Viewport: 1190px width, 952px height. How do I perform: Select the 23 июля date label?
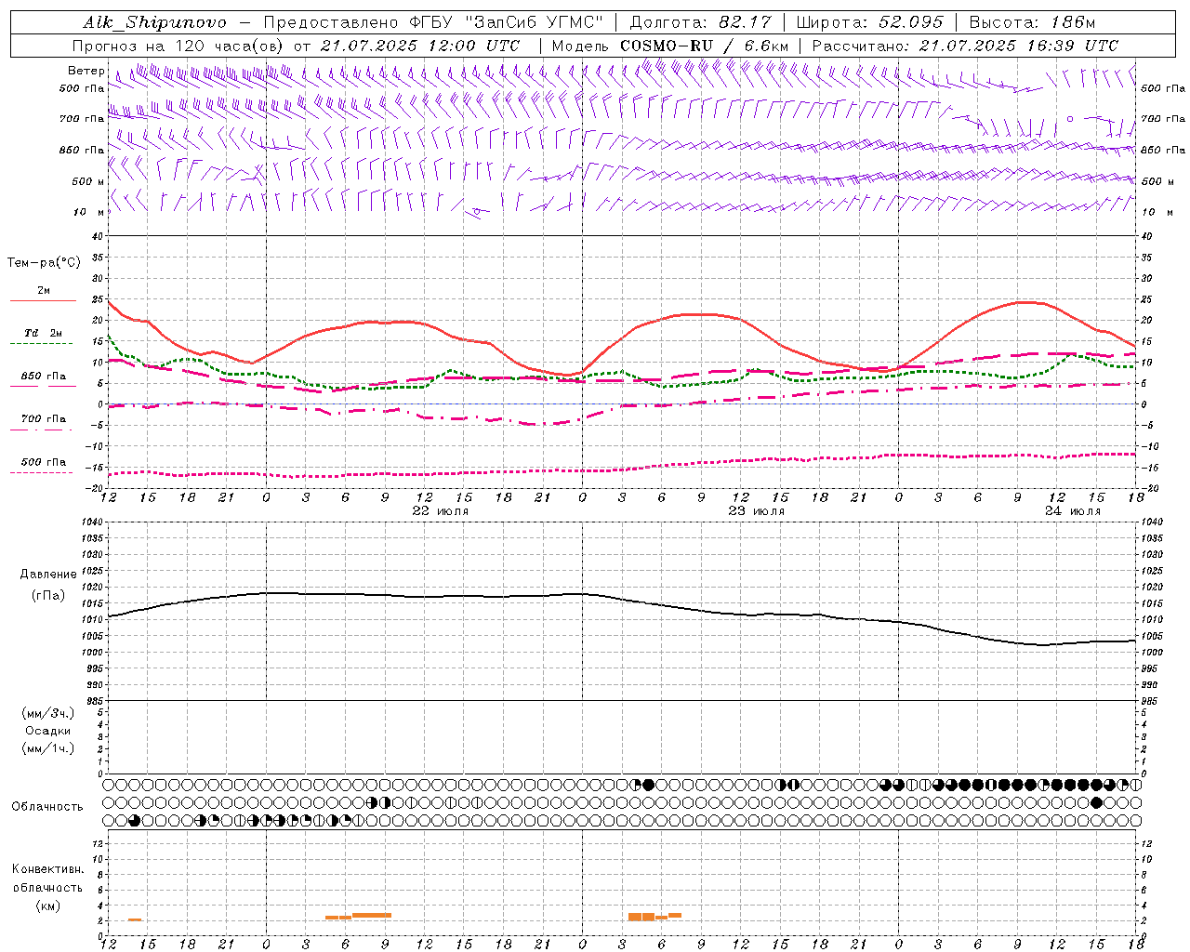[756, 511]
